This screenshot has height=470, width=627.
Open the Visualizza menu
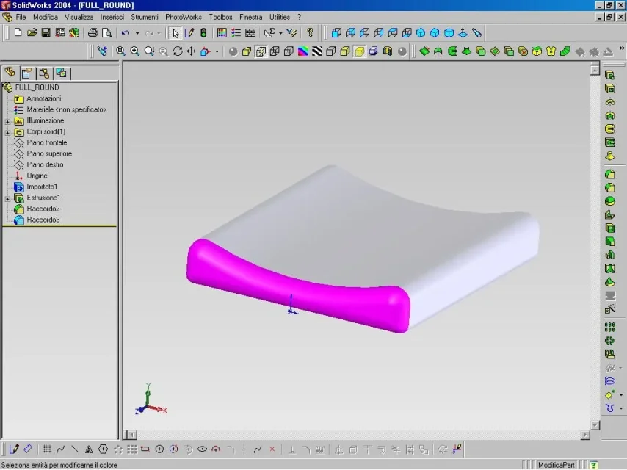click(x=79, y=17)
